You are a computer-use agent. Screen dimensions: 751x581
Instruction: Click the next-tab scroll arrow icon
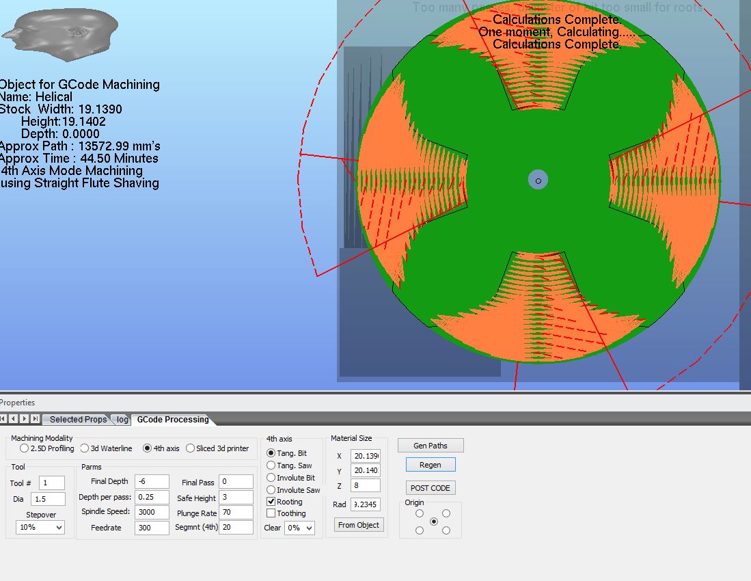point(25,419)
